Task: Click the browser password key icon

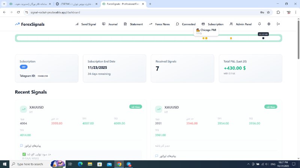Action: (x=262, y=12)
